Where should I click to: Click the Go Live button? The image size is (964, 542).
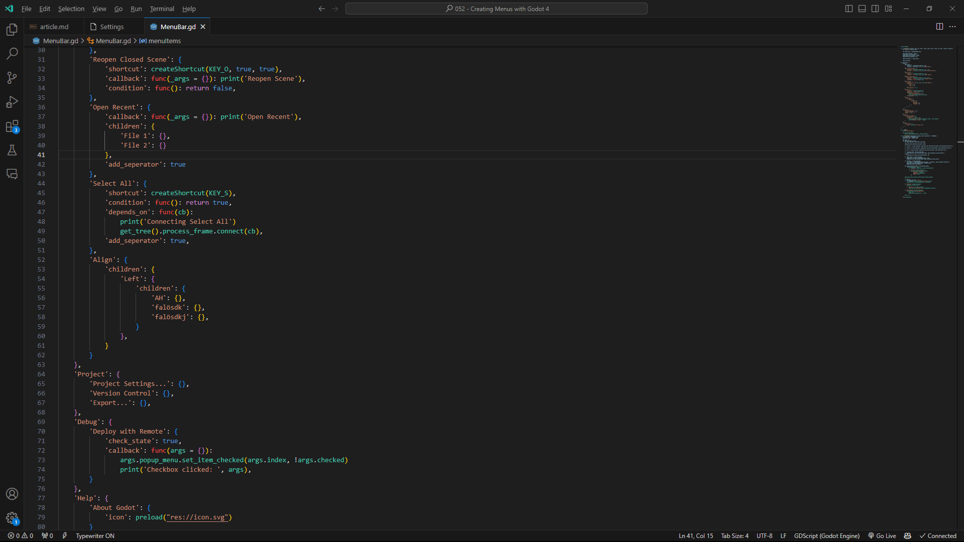[882, 536]
